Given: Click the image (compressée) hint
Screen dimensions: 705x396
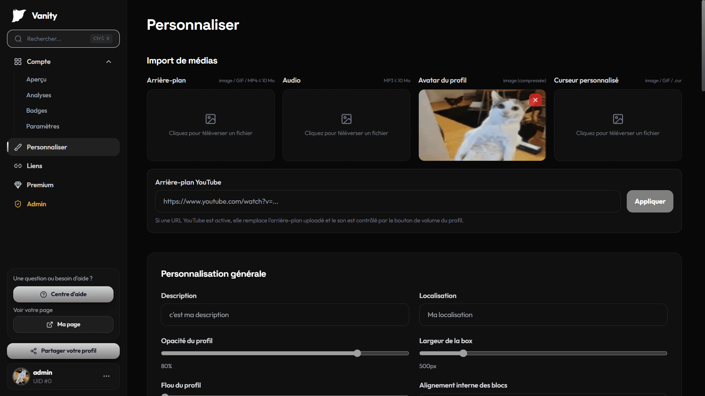Looking at the screenshot, I should click(x=524, y=80).
